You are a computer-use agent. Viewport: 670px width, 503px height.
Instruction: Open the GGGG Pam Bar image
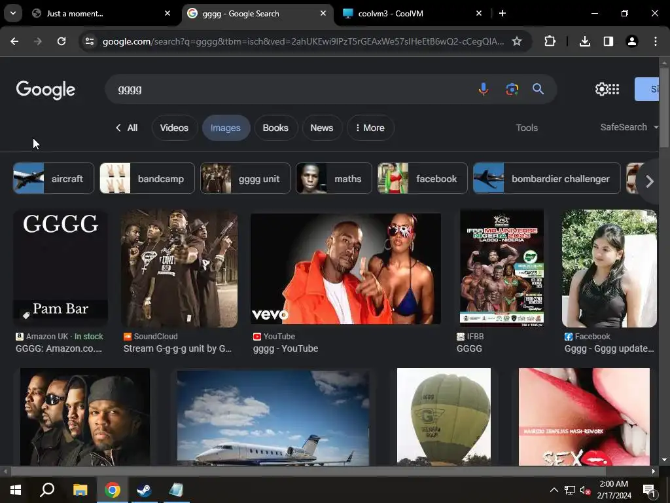pyautogui.click(x=61, y=269)
